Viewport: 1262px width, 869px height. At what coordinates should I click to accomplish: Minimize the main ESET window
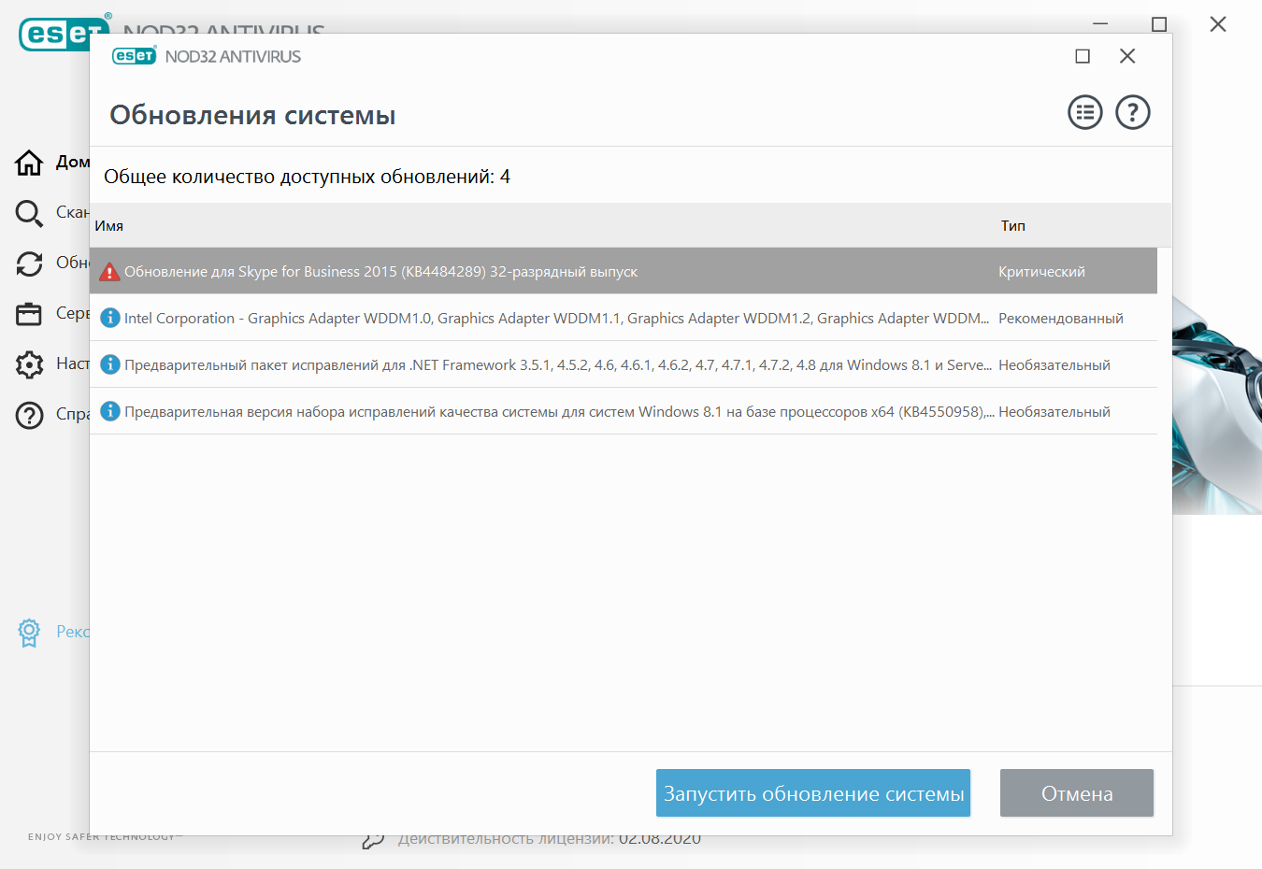click(1100, 23)
